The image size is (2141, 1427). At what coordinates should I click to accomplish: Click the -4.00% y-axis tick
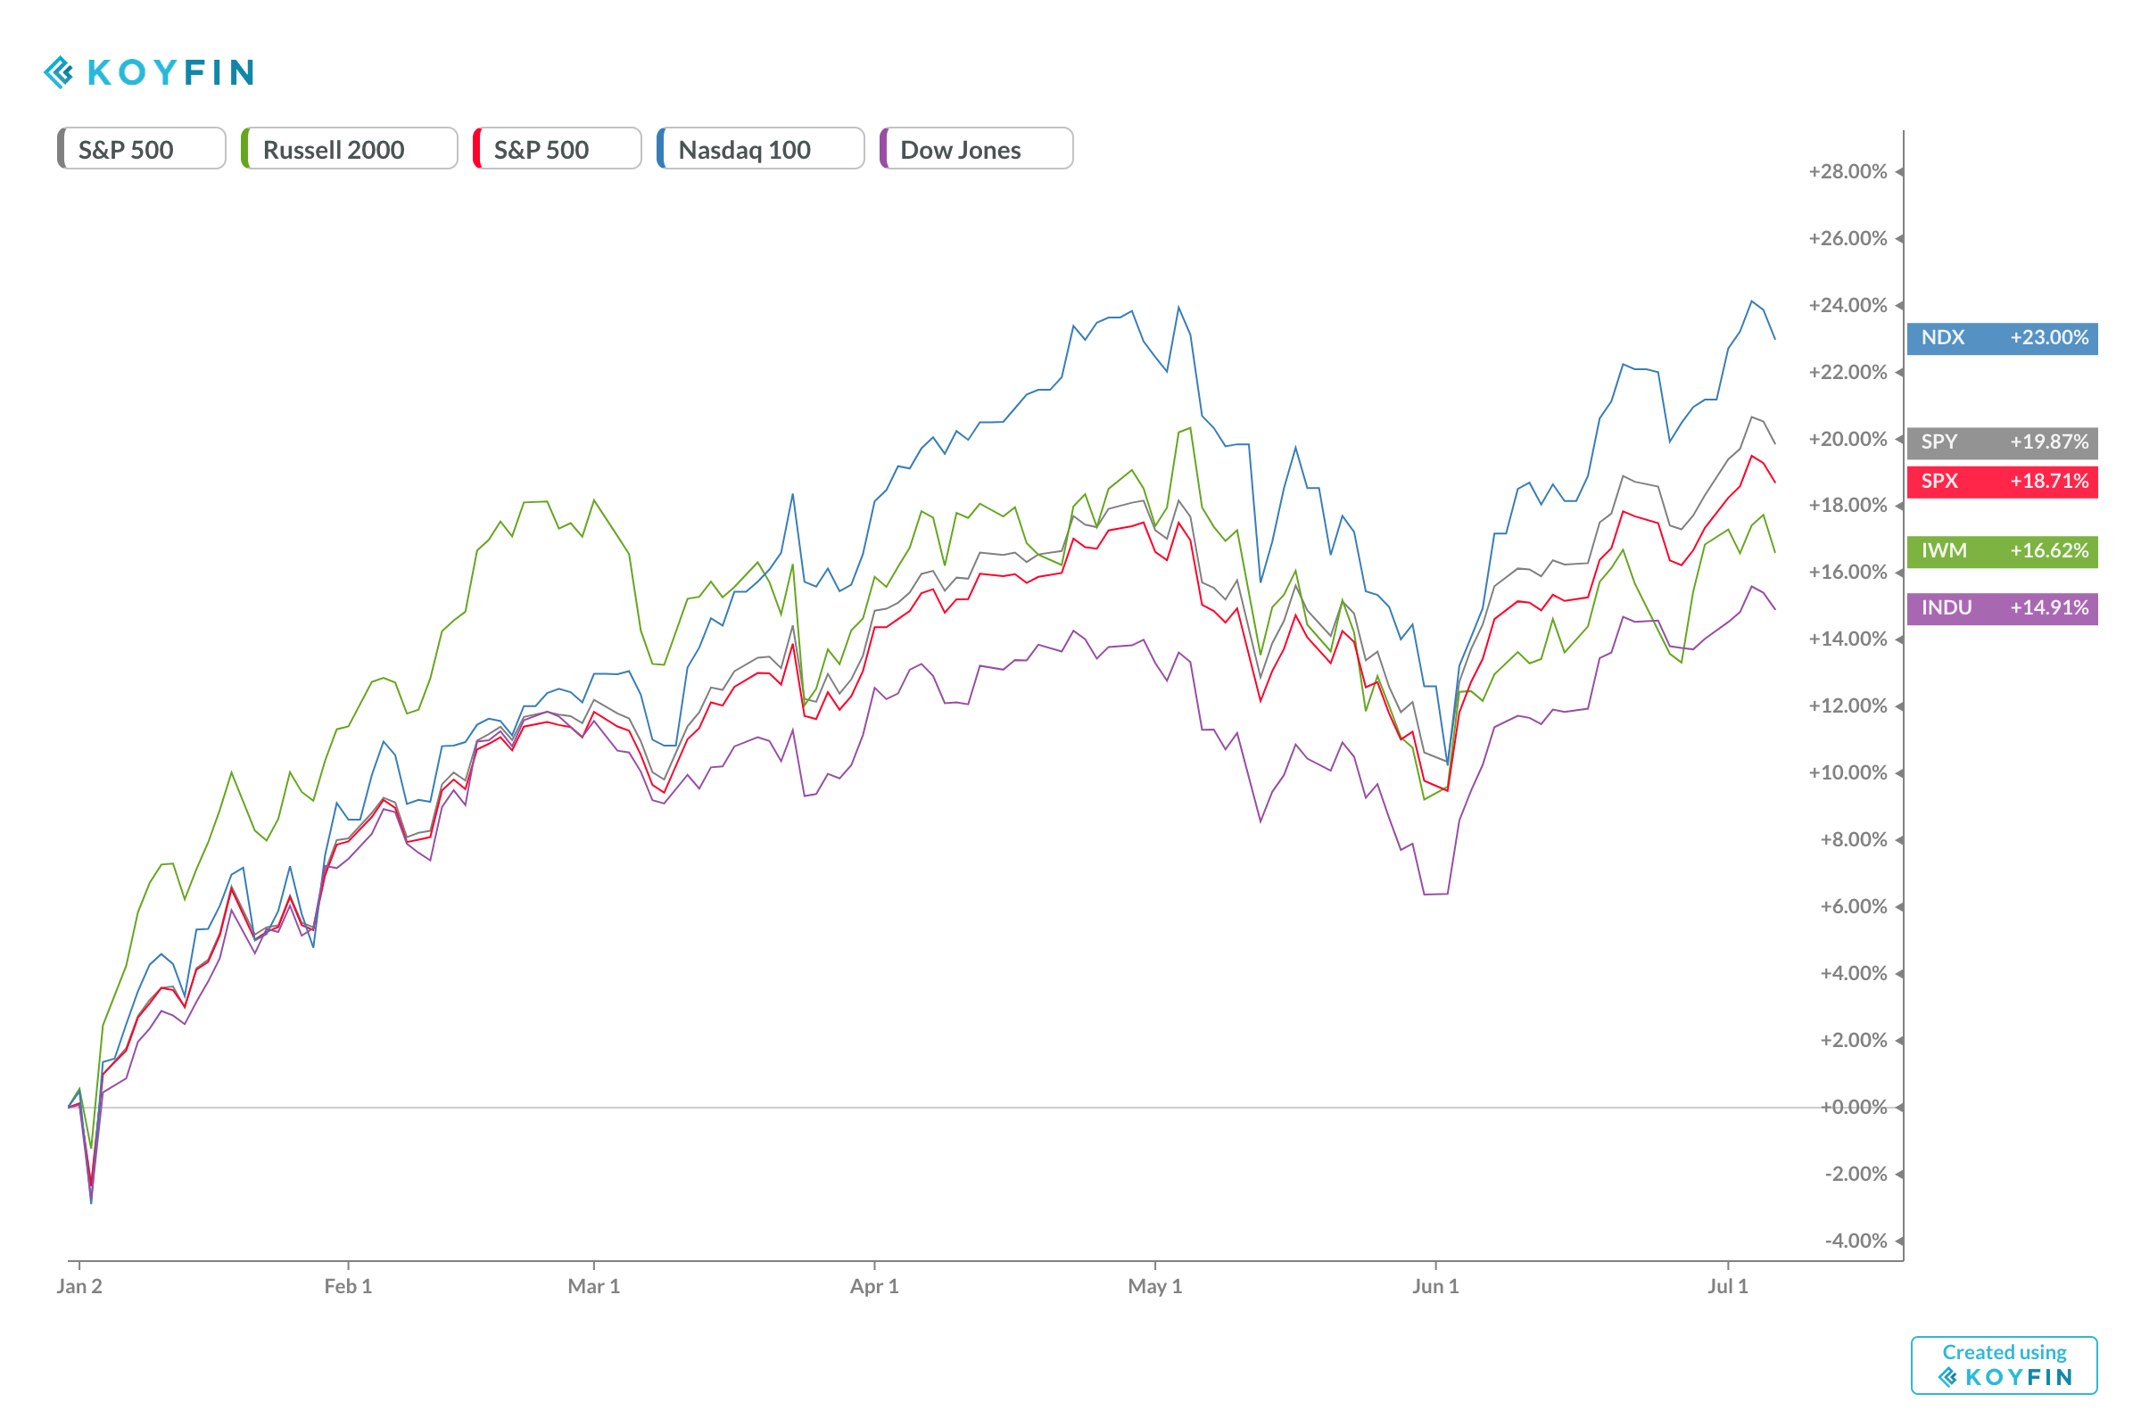pos(1855,1241)
